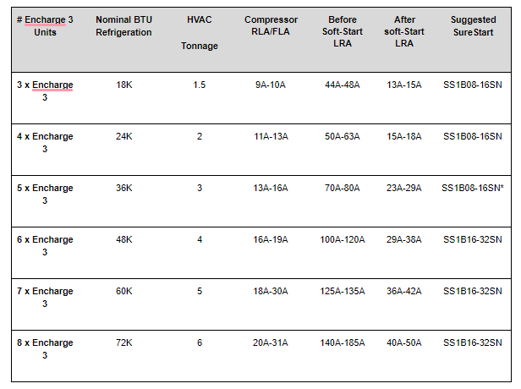
Task: Select the 'After soft-Start LRA' header
Action: [404, 31]
